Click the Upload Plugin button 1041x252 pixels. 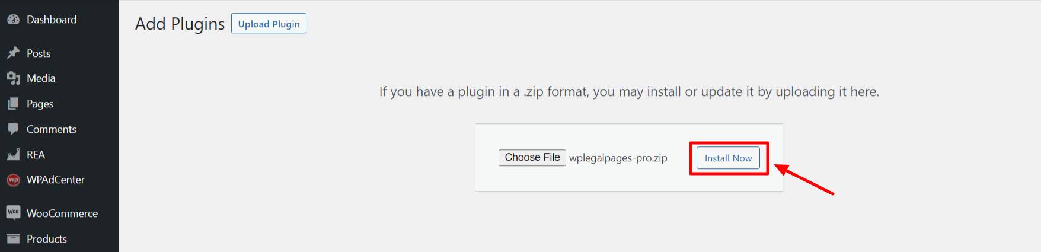269,24
